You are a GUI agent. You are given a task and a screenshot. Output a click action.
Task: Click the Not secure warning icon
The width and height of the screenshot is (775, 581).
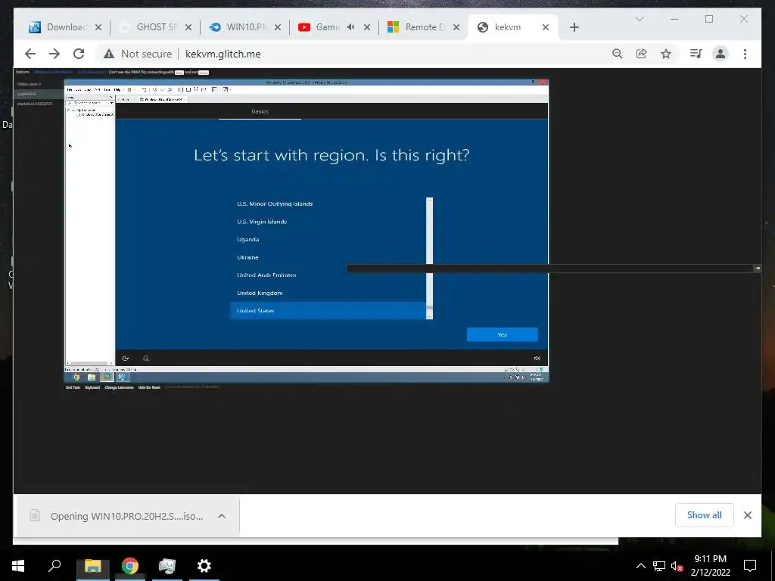[109, 54]
